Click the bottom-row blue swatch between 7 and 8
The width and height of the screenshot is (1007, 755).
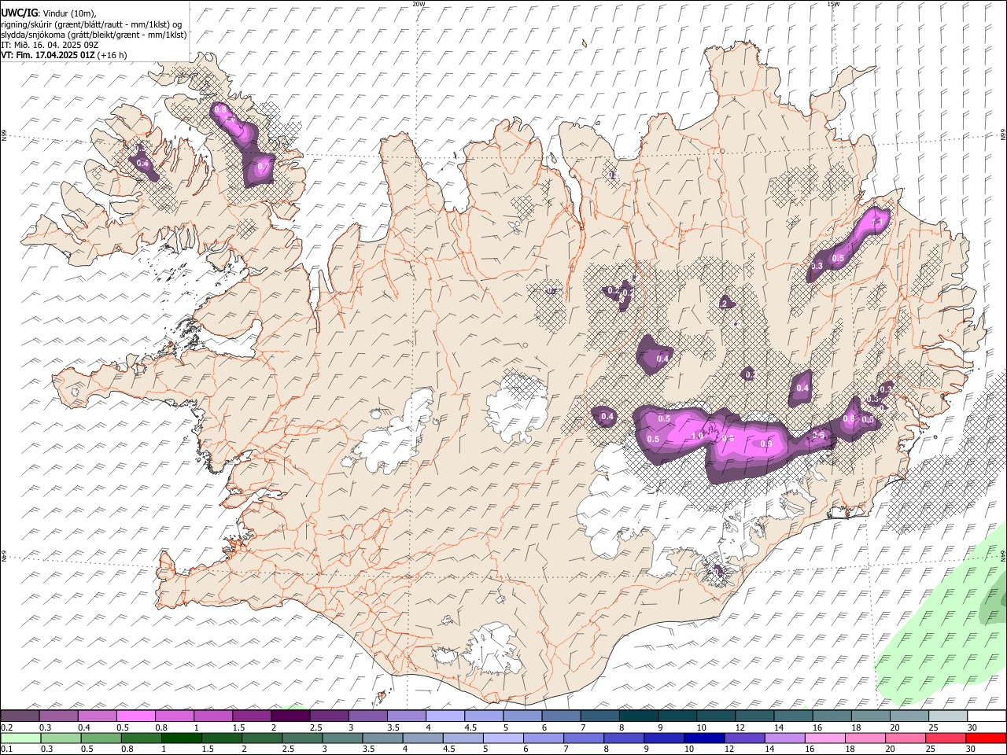(x=583, y=738)
